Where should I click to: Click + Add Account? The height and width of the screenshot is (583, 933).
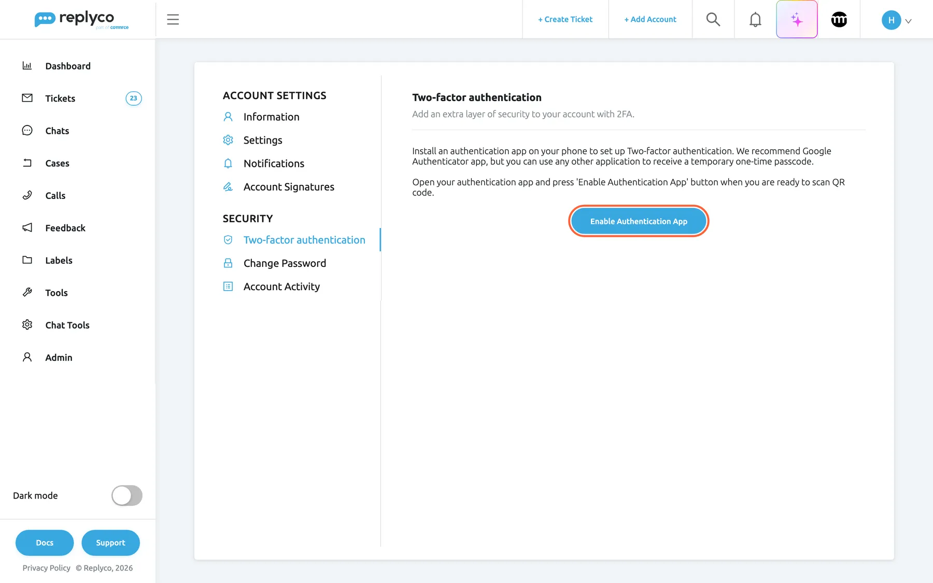650,19
